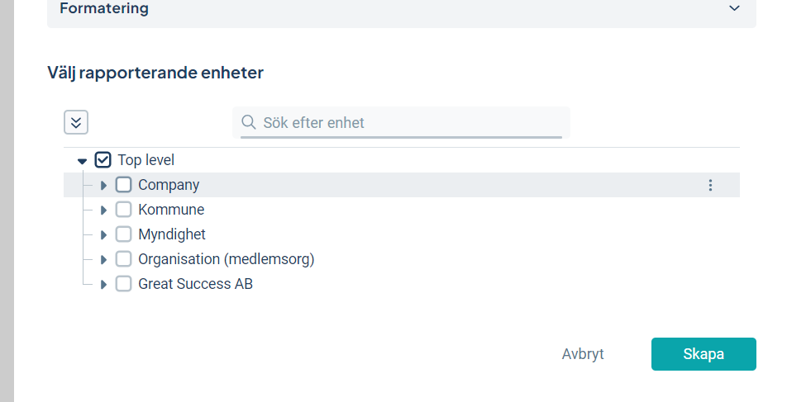The height and width of the screenshot is (402, 787).
Task: Click the Avbryt link
Action: click(x=583, y=354)
